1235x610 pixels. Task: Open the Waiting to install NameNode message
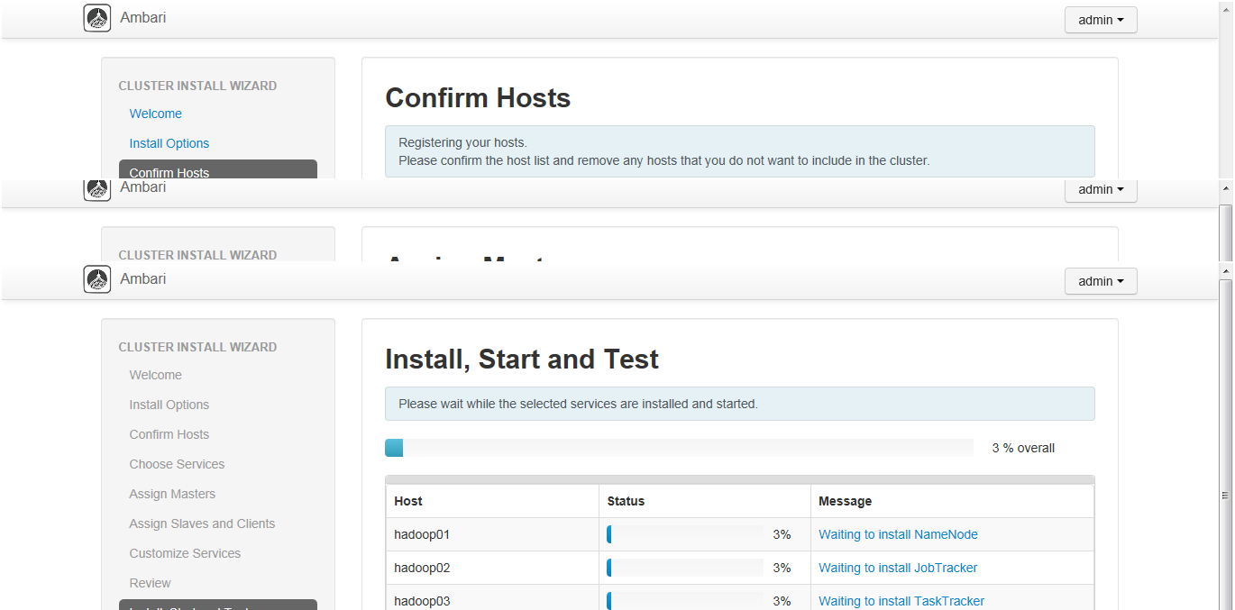897,534
